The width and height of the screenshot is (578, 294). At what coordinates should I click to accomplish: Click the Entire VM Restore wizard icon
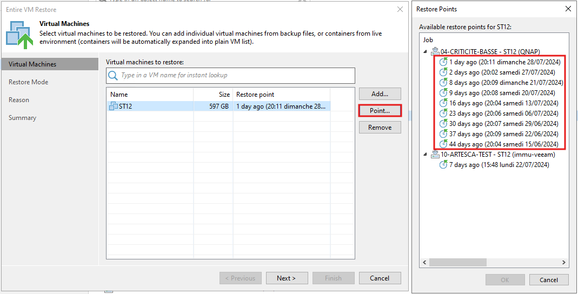pyautogui.click(x=19, y=35)
